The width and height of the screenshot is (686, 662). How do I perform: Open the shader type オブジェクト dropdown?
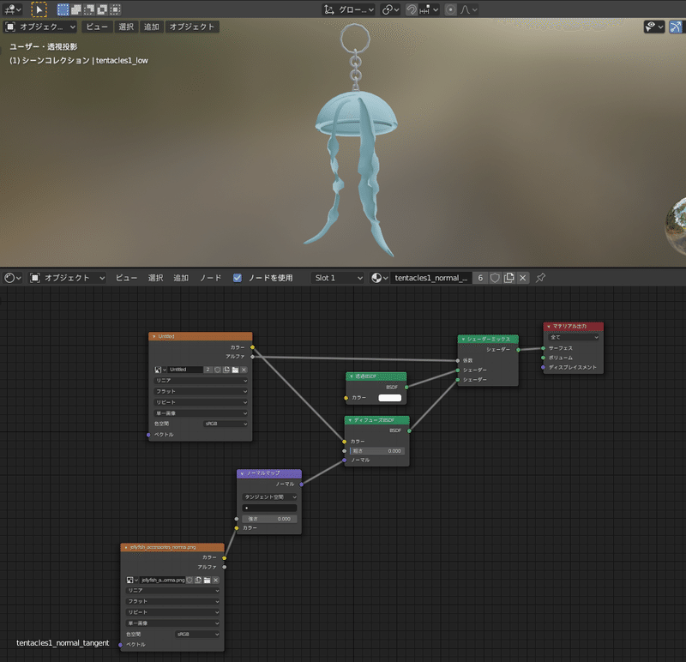coord(68,278)
